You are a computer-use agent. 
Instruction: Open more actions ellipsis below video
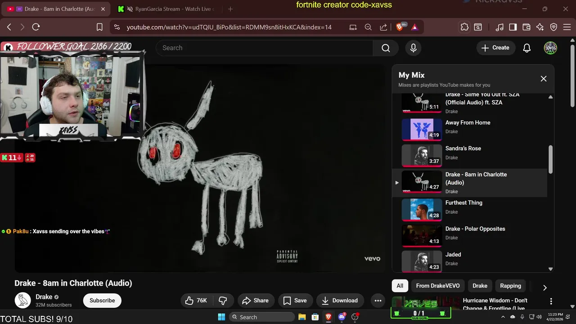pos(378,301)
